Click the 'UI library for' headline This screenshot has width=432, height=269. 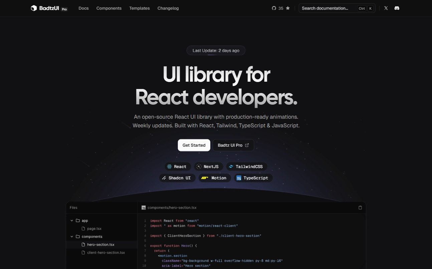pos(216,75)
